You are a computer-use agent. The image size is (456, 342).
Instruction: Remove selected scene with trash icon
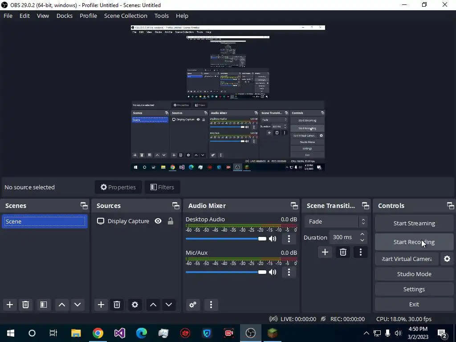(x=25, y=305)
